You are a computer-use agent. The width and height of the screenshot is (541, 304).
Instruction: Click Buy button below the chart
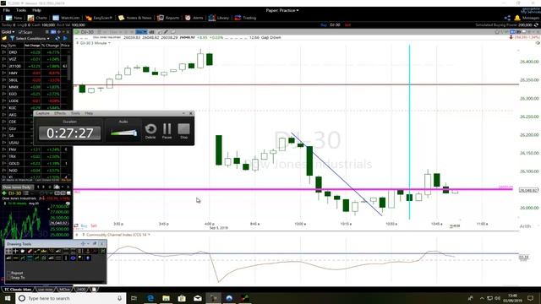click(85, 225)
